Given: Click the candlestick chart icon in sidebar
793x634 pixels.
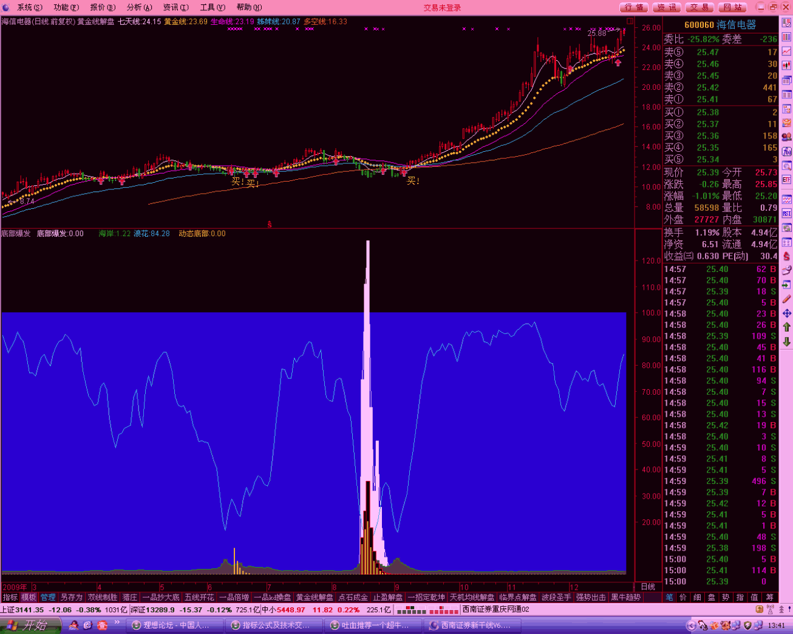Looking at the screenshot, I should click(x=786, y=66).
